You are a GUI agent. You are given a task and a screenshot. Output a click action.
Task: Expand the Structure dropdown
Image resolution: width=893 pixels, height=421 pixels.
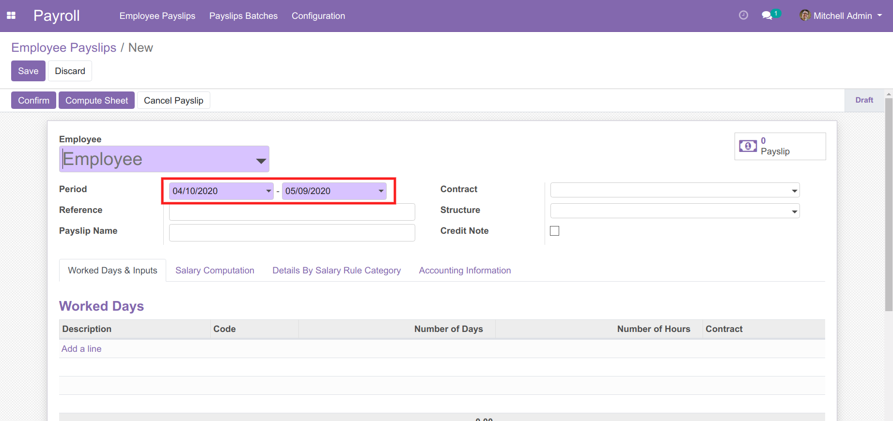coord(795,211)
